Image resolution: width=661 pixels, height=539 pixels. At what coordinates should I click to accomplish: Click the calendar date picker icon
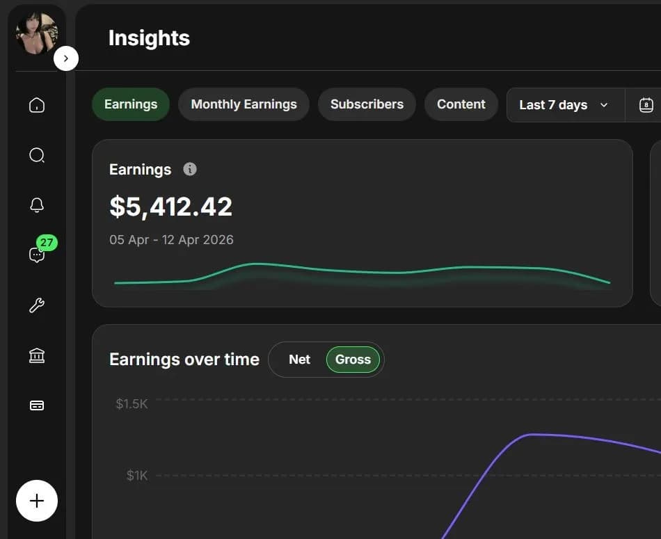(x=646, y=105)
